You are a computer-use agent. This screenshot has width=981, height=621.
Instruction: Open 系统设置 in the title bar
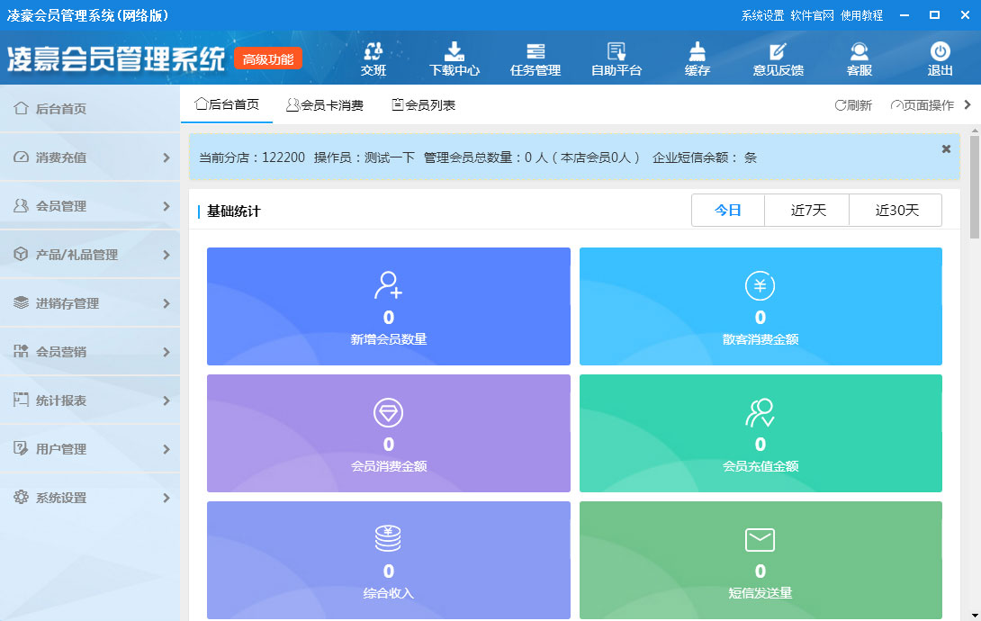coord(762,15)
